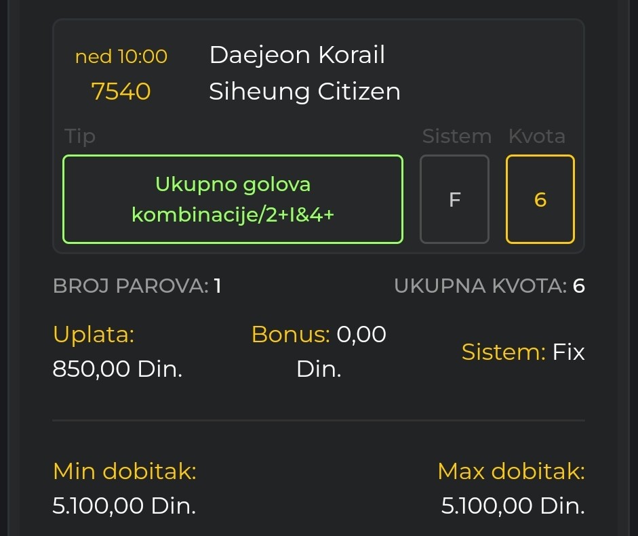This screenshot has width=638, height=536.
Task: Tap the match code 7540
Action: [121, 91]
